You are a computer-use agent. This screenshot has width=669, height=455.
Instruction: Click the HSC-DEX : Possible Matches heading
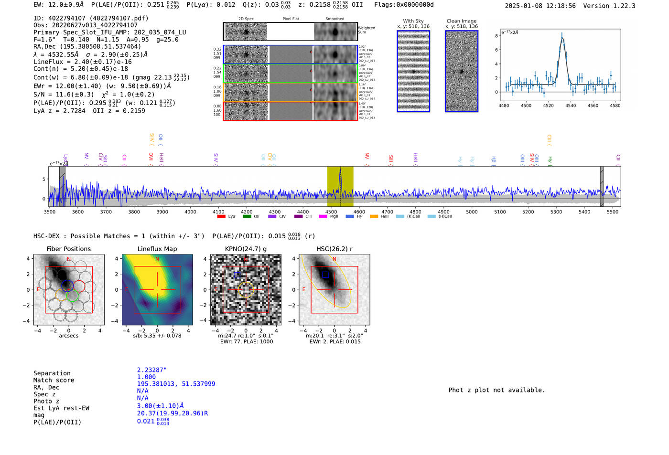tap(119, 236)
